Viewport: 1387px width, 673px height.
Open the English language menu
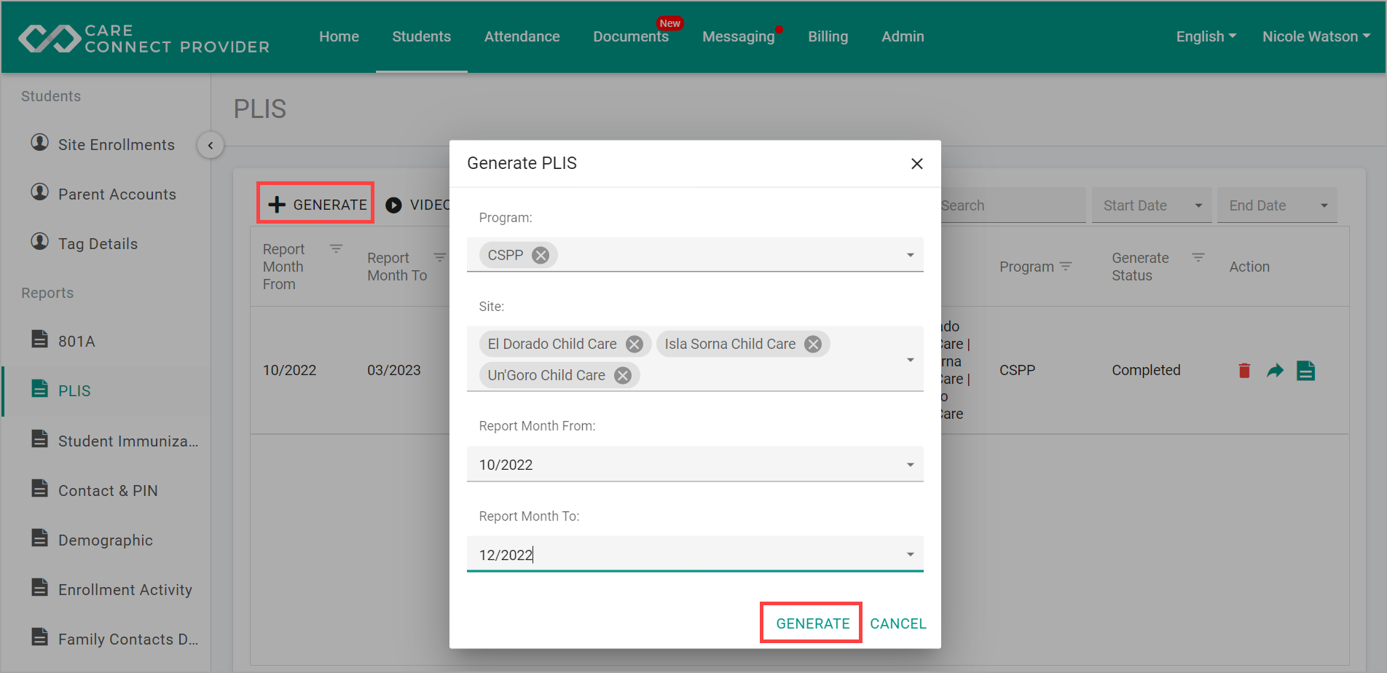(x=1206, y=36)
